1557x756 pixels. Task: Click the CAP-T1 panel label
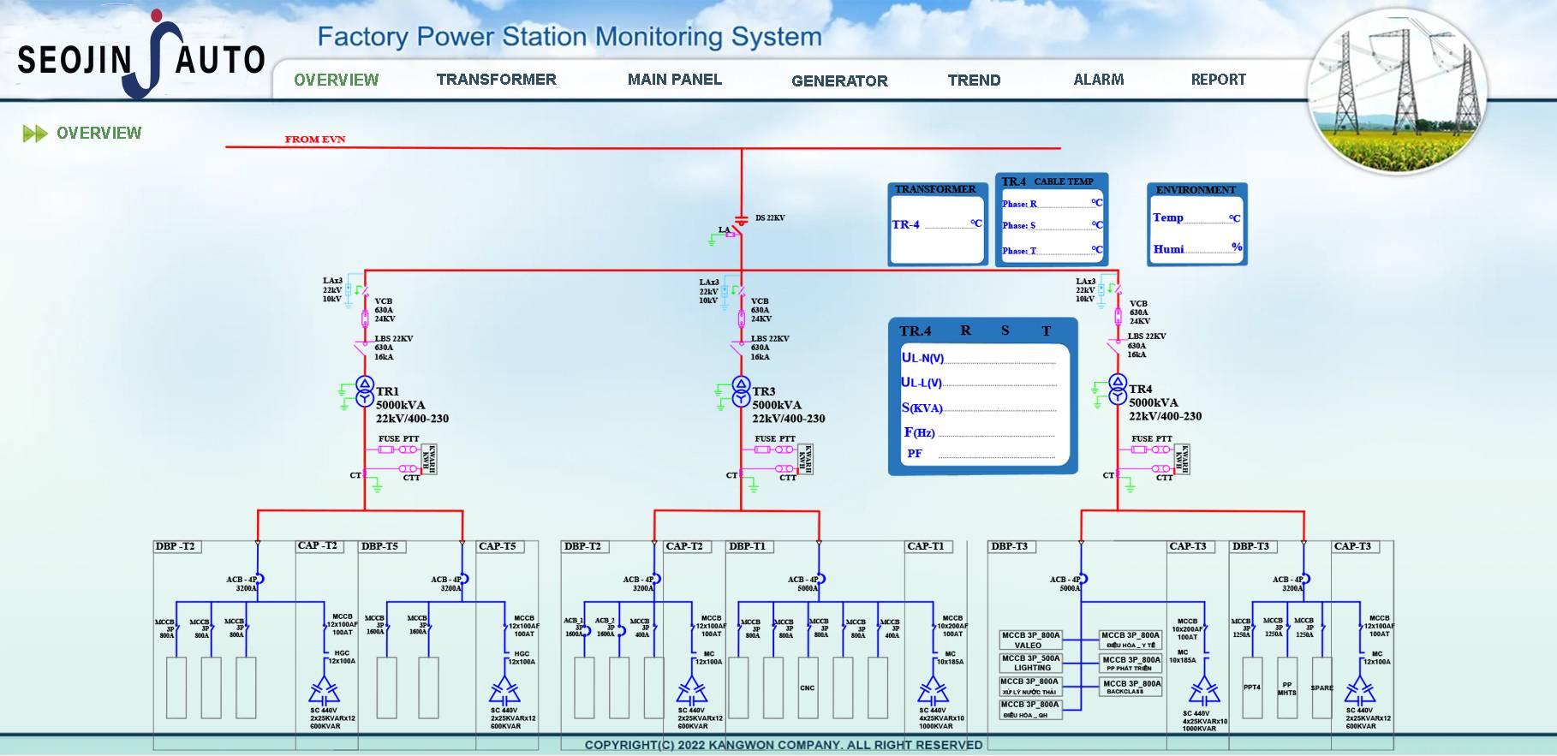click(928, 546)
